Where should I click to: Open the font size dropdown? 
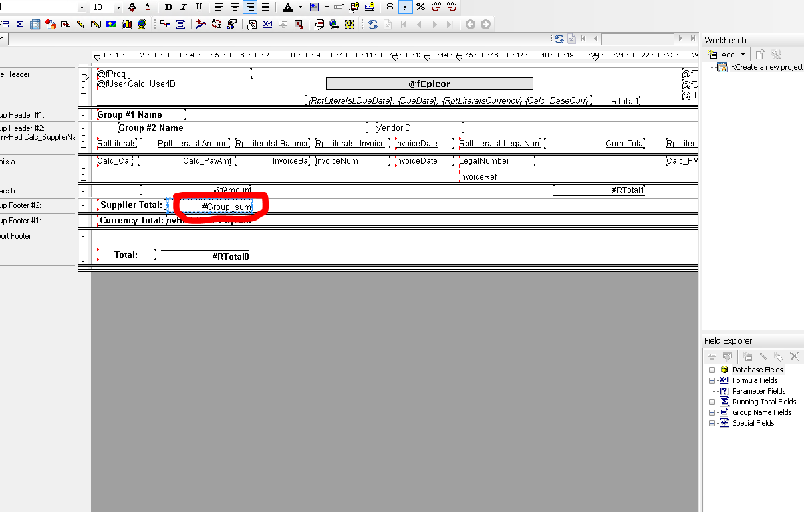pos(118,7)
